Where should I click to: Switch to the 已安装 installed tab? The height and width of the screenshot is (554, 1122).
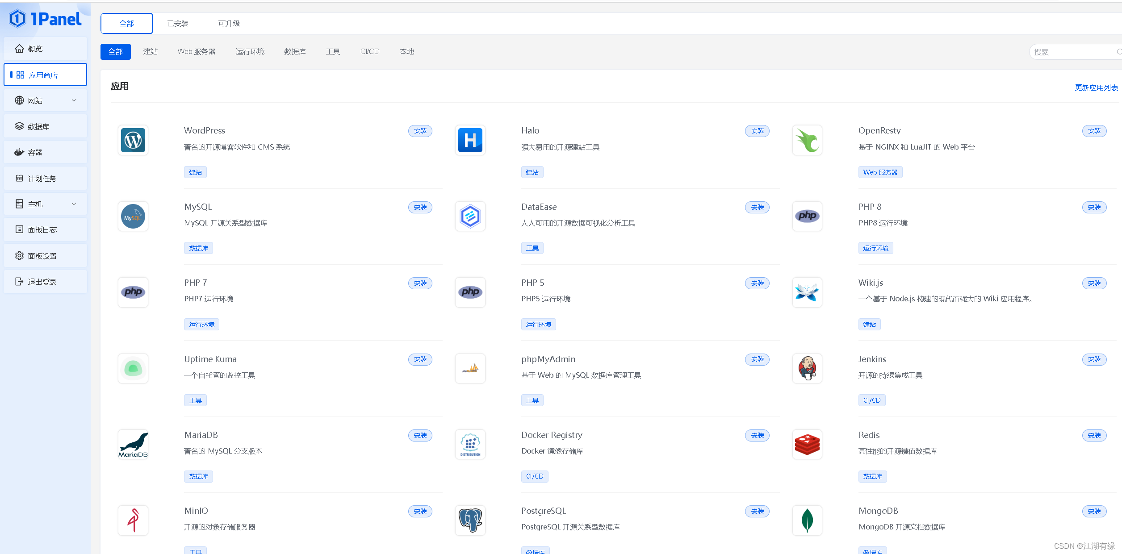pos(178,23)
